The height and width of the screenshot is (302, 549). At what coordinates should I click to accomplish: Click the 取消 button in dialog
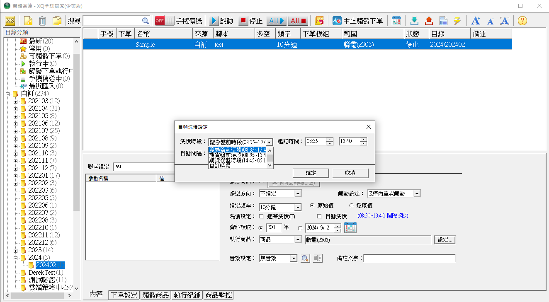coord(350,173)
